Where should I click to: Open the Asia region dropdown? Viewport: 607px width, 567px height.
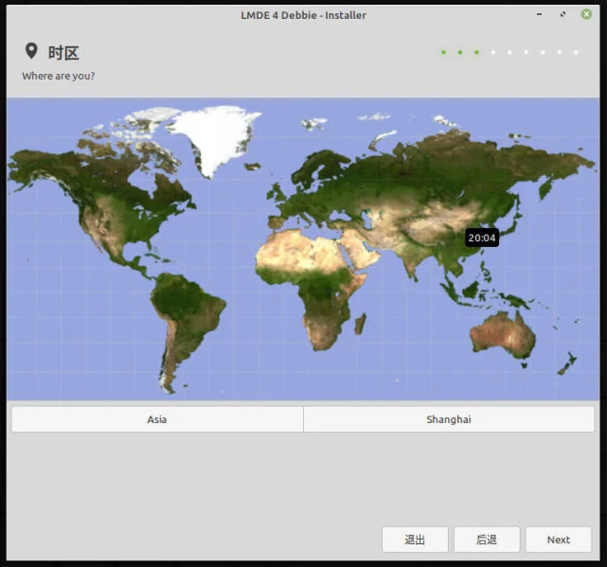coord(157,419)
